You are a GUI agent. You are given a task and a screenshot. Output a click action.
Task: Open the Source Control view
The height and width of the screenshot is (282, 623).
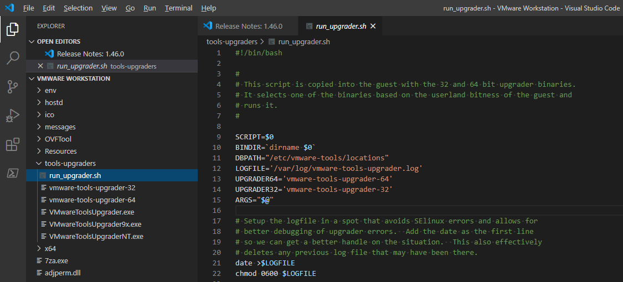[x=13, y=86]
